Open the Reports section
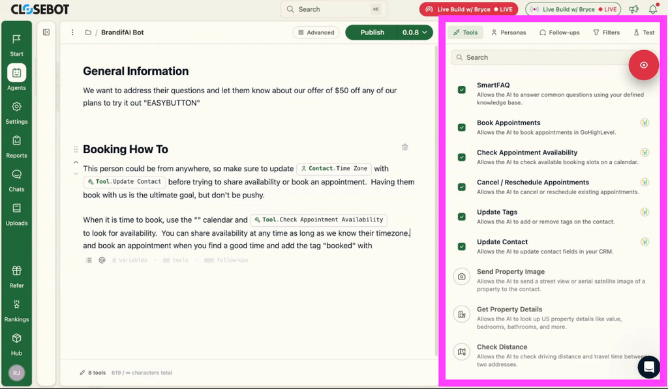 (x=16, y=147)
